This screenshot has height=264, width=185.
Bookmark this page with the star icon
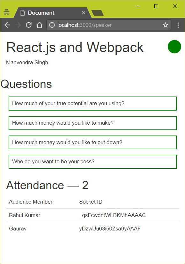(x=165, y=25)
